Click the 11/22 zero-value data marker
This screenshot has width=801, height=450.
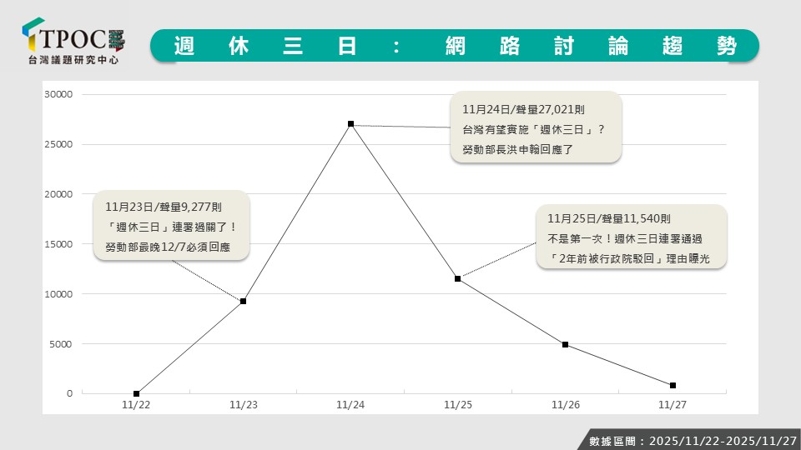[x=136, y=393]
